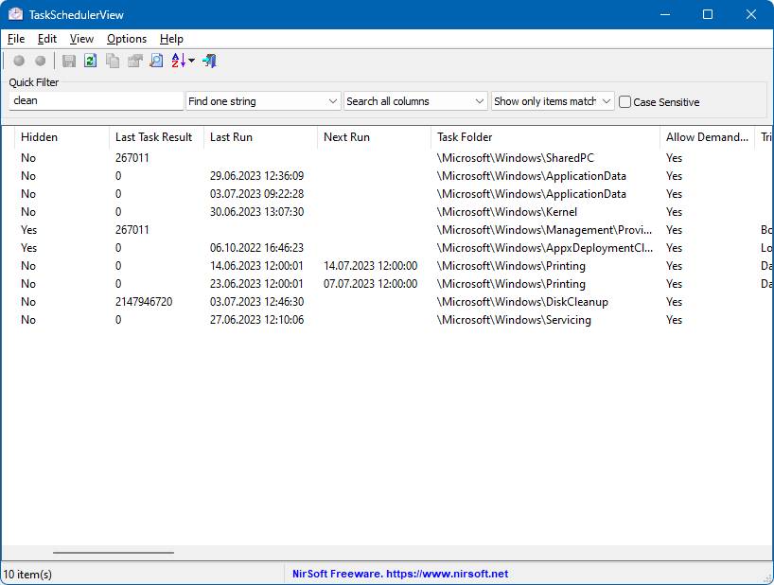774x585 pixels.
Task: Click the Refresh toolbar icon
Action: (x=90, y=61)
